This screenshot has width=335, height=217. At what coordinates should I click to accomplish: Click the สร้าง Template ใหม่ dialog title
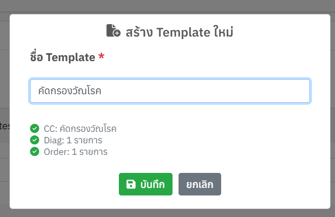181,32
